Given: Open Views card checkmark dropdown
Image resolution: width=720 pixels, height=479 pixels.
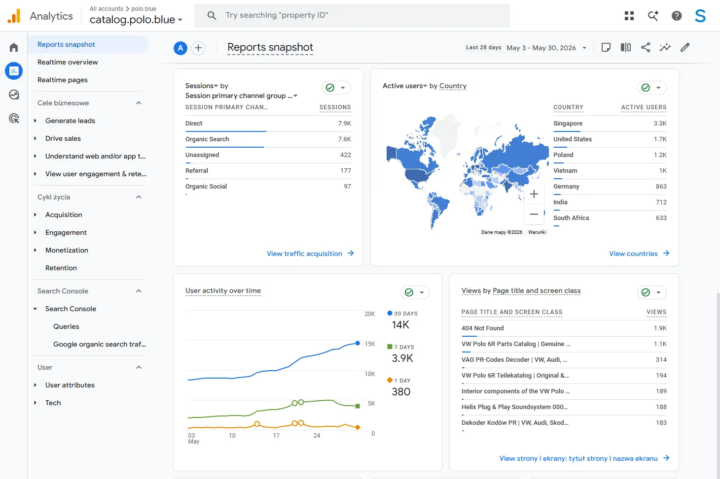Looking at the screenshot, I should [652, 292].
